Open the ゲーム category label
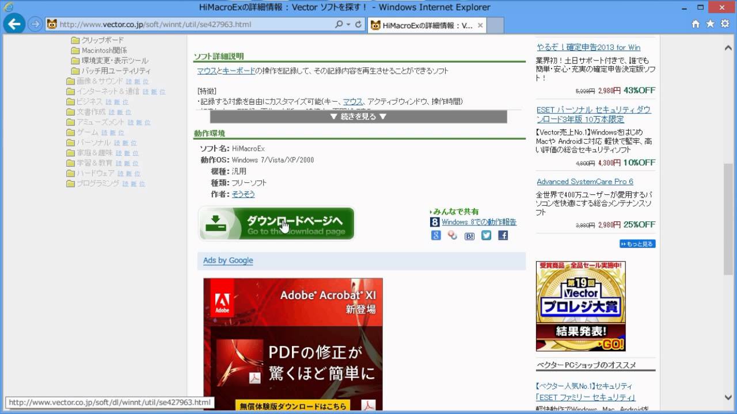This screenshot has height=414, width=737. click(88, 132)
